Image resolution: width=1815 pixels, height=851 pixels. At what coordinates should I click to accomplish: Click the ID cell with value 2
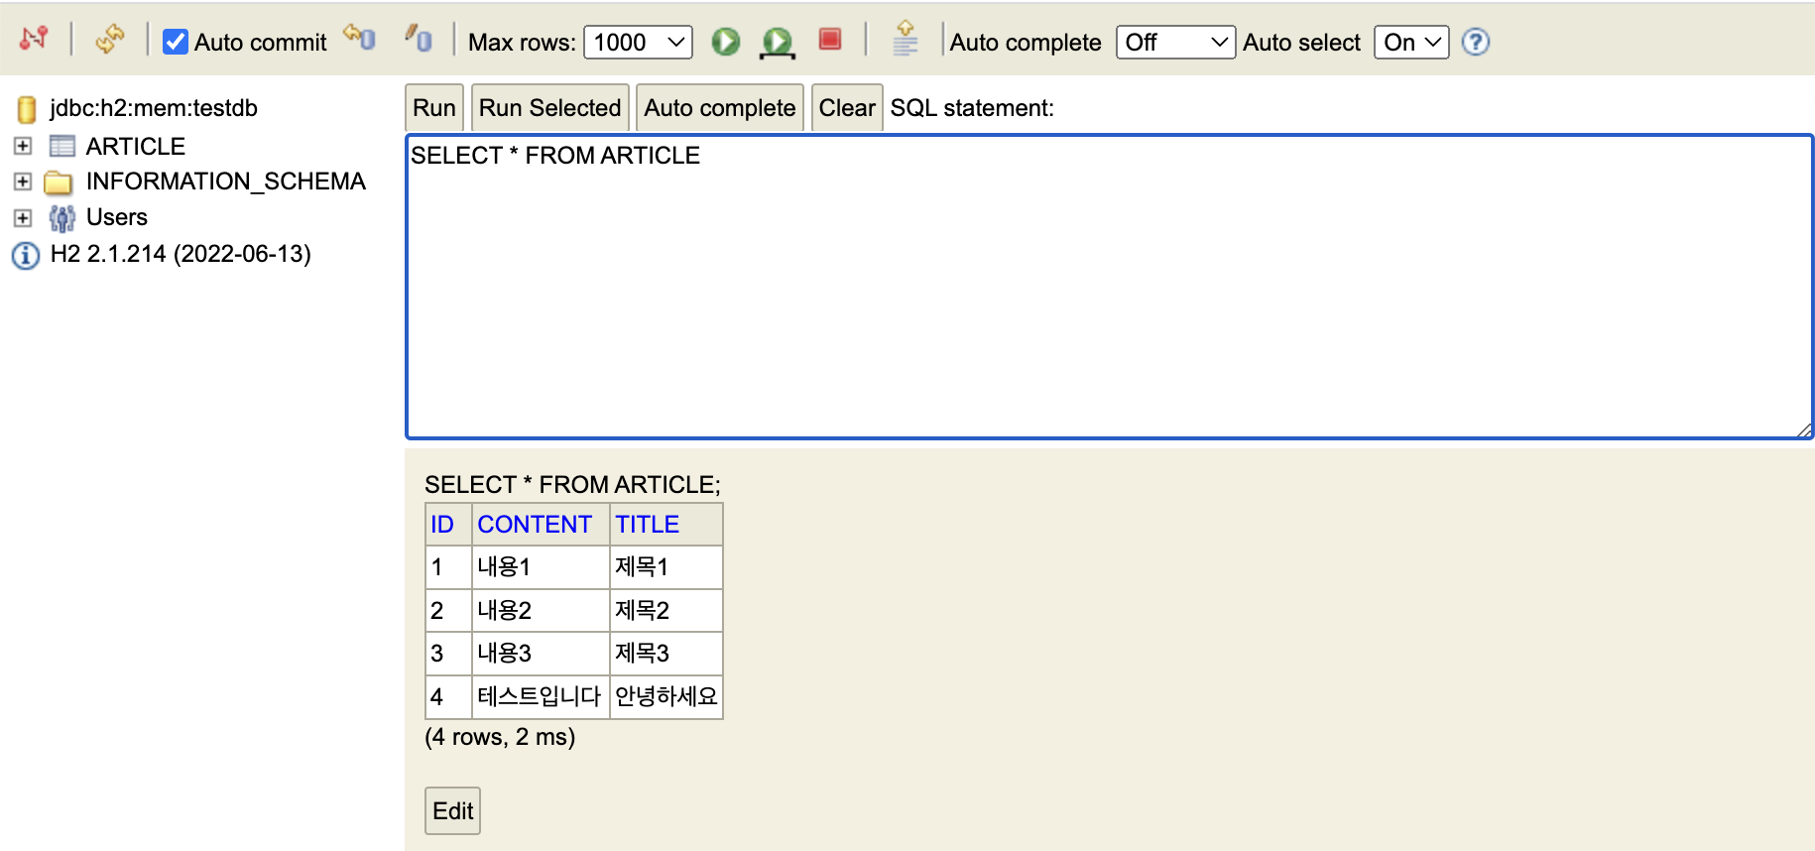448,610
